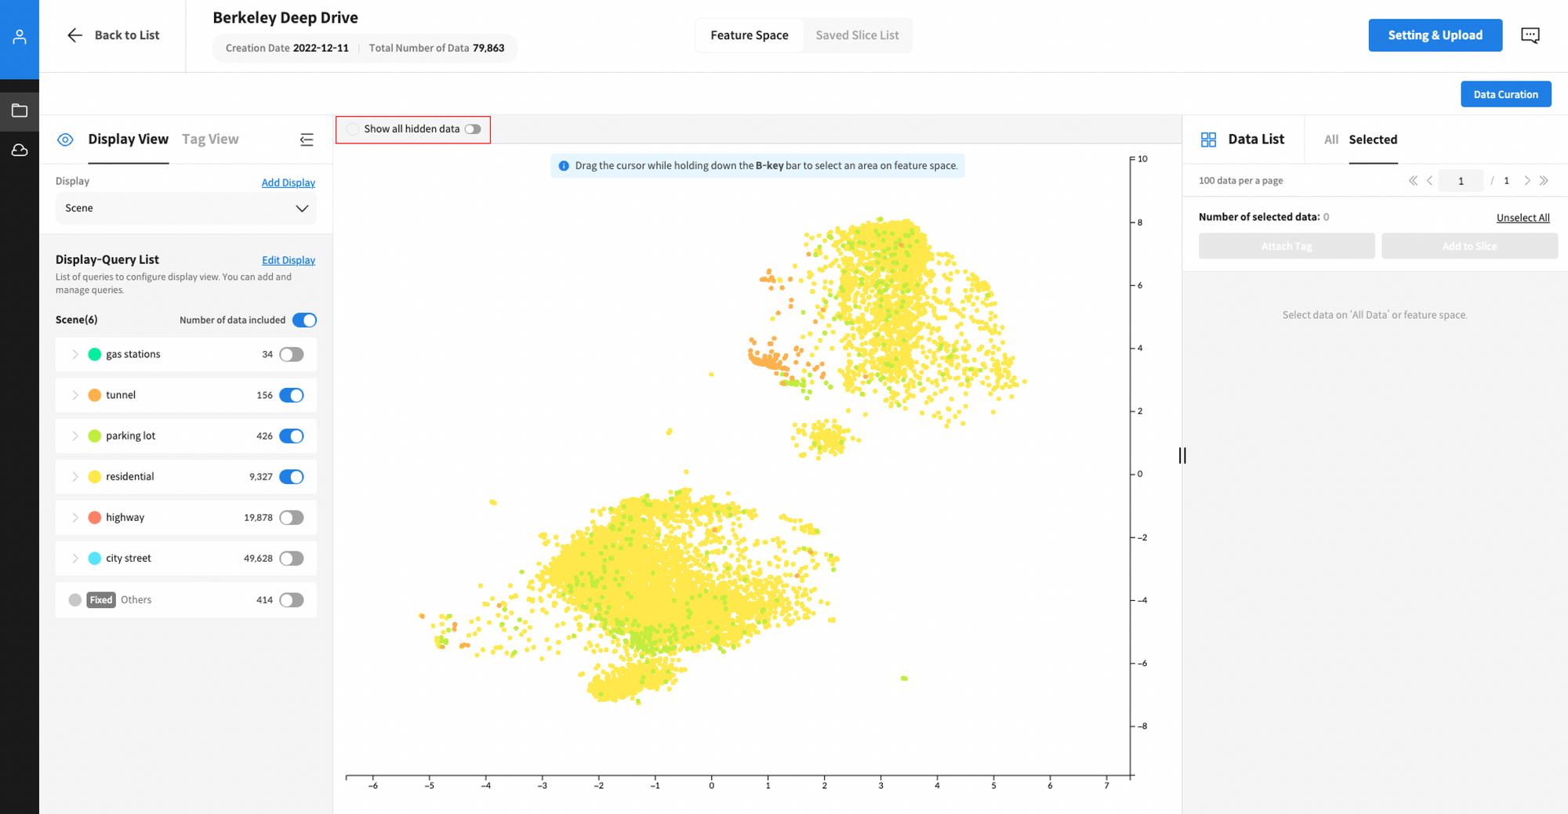Click the page number input field
This screenshot has height=814, width=1568.
(1461, 181)
